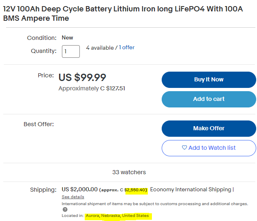Open the Make Offer dialog
Viewport: 257px width, 221px height.
[x=209, y=129]
